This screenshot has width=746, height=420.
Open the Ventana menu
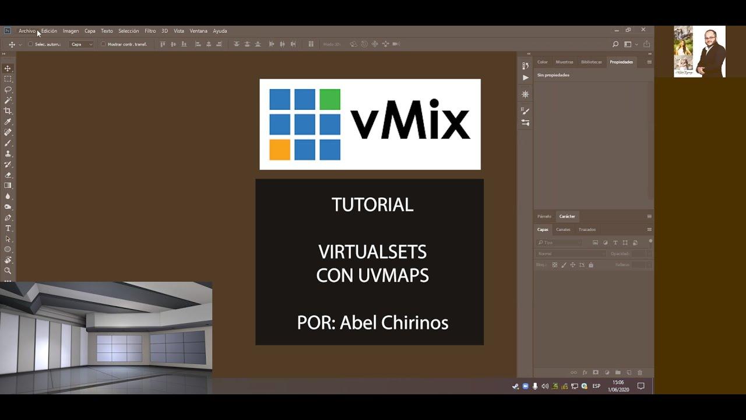tap(198, 31)
